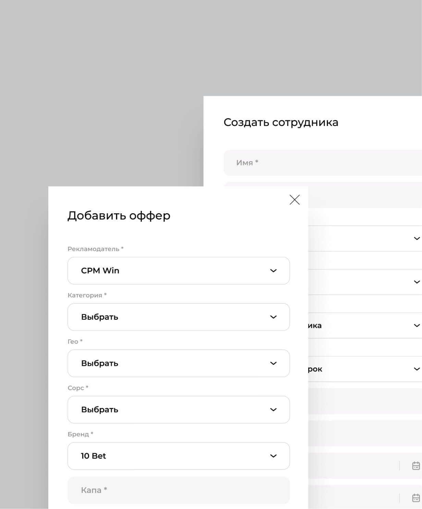Click chevron of second dropdown in Создать сотрудника
This screenshot has width=422, height=509.
pyautogui.click(x=416, y=282)
